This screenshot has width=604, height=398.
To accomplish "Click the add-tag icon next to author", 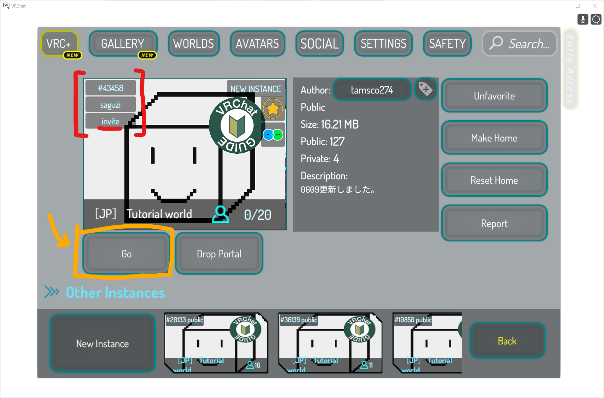I will (426, 89).
